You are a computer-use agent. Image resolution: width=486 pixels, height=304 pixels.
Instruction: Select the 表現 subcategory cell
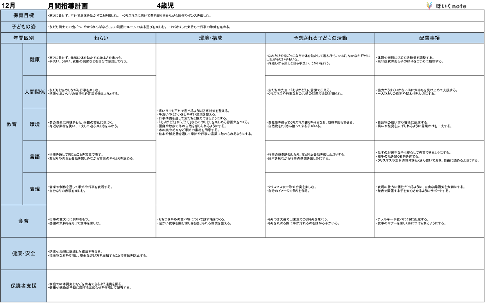click(34, 189)
